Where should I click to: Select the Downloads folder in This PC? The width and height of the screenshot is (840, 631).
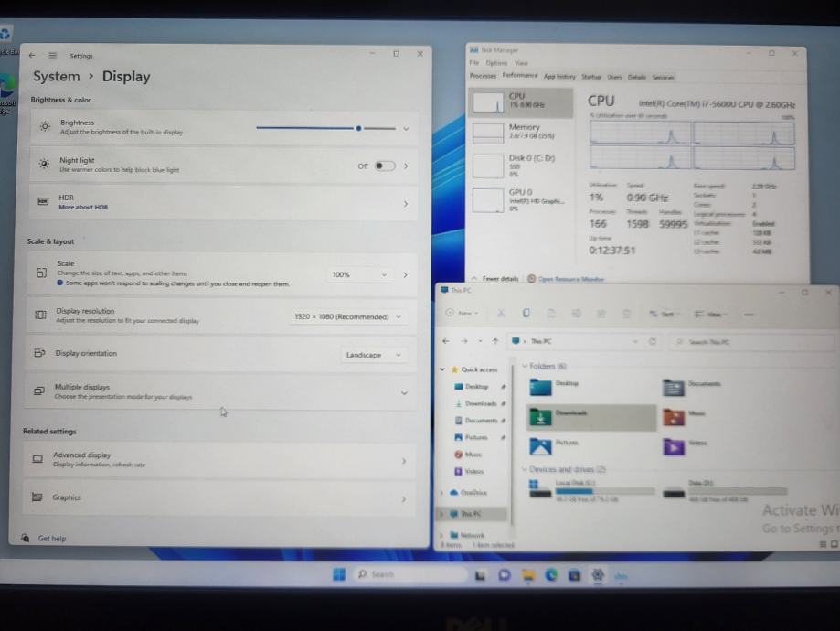coord(591,417)
